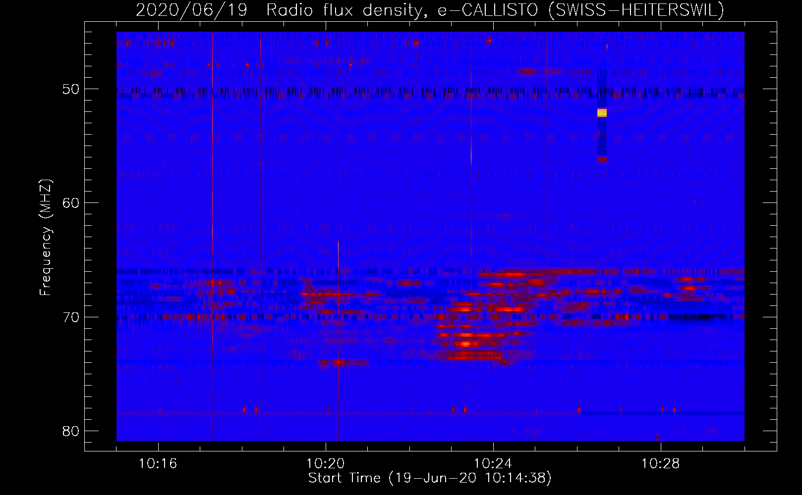Click the yellow burst near 52 MHz
Image resolution: width=802 pixels, height=495 pixels.
pos(602,113)
